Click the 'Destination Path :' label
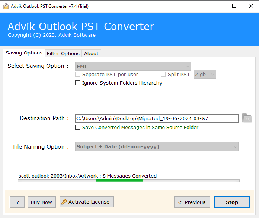The width and height of the screenshot is (259, 218). (44, 118)
